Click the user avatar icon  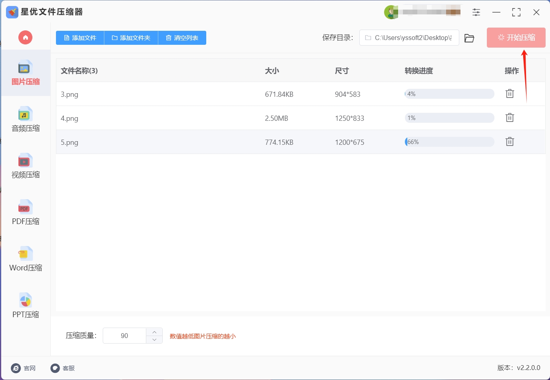click(391, 12)
